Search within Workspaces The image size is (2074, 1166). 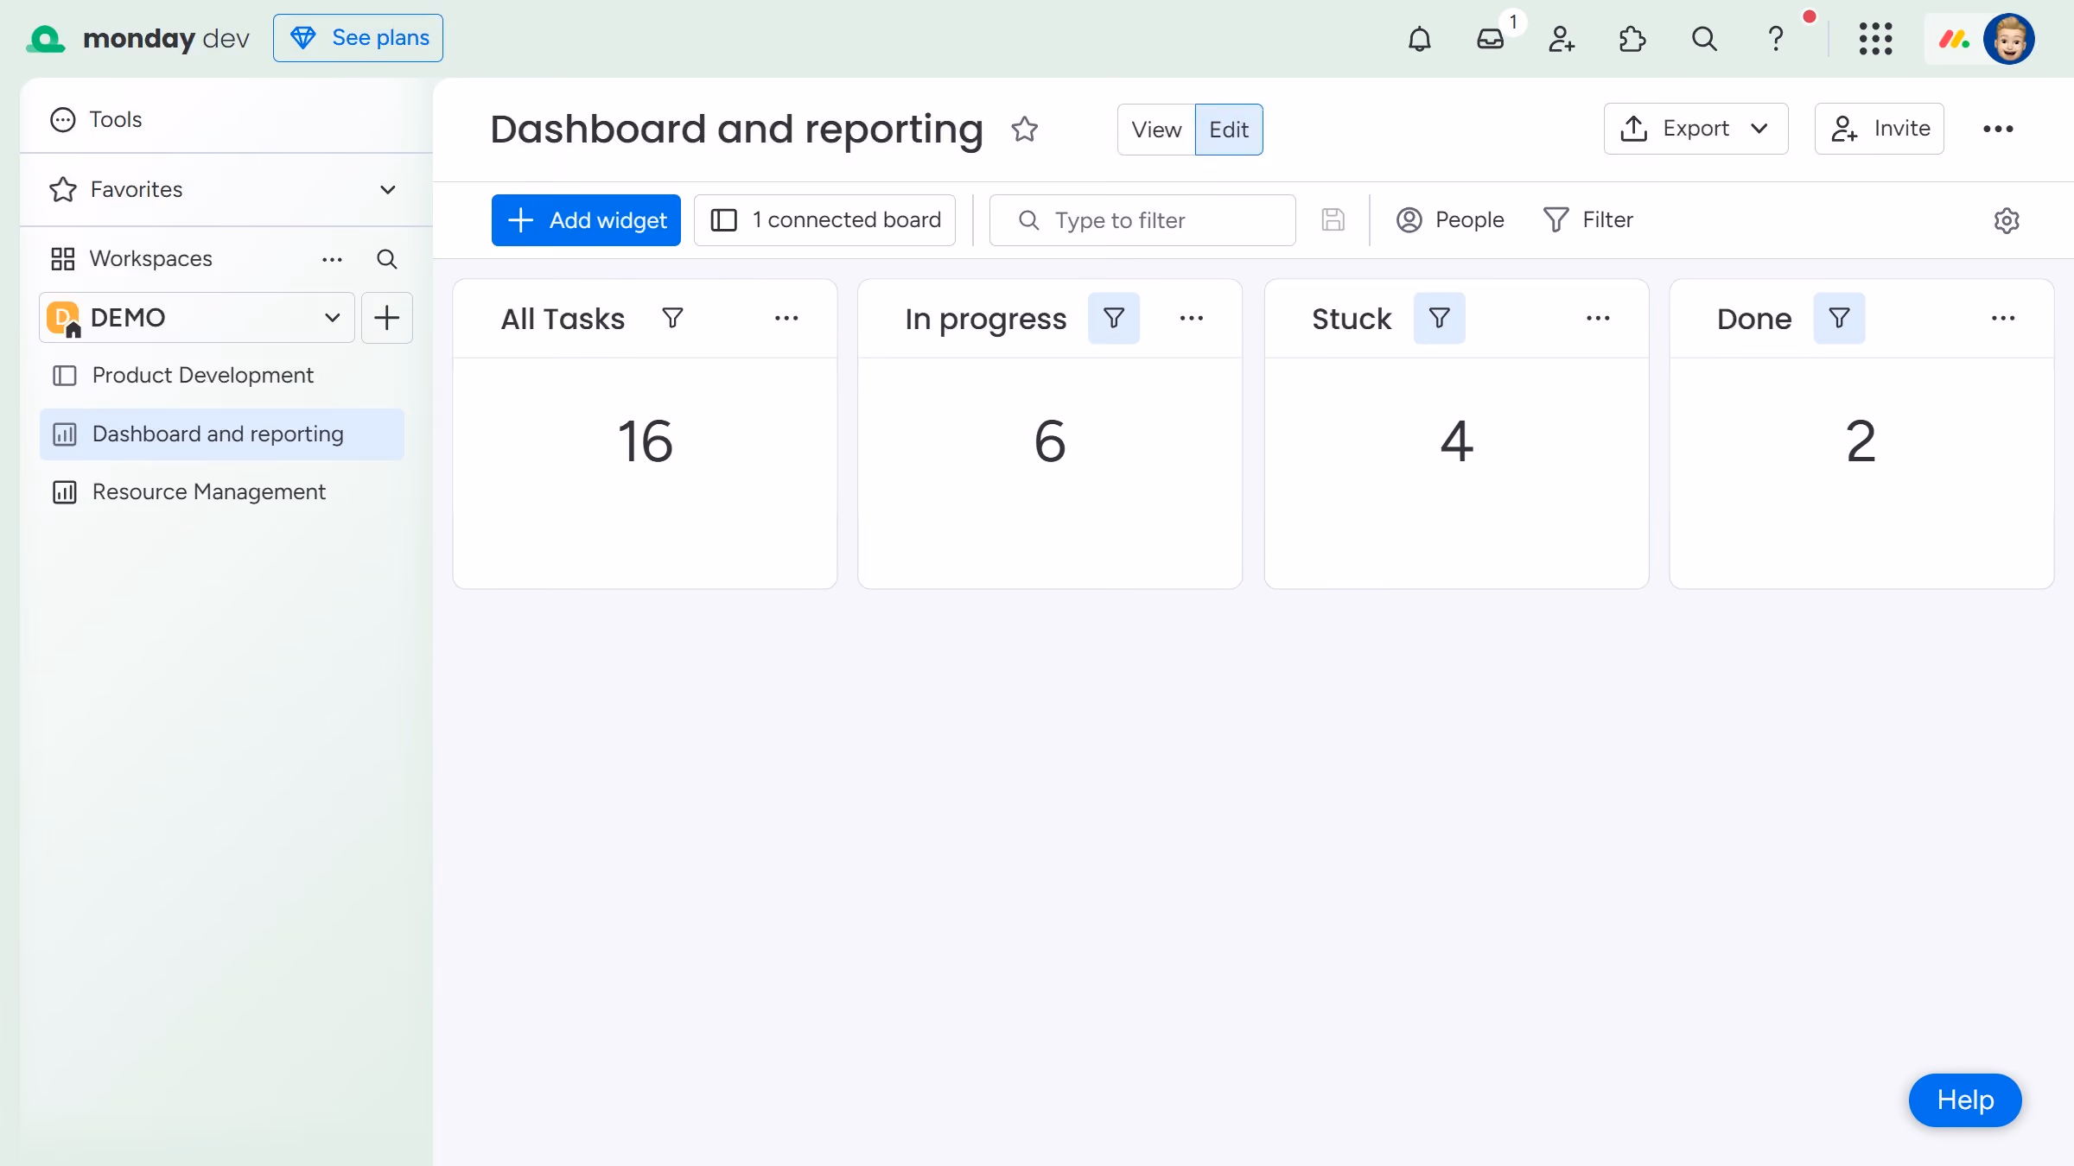[x=386, y=259]
